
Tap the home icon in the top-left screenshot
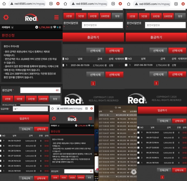coord(4,4)
